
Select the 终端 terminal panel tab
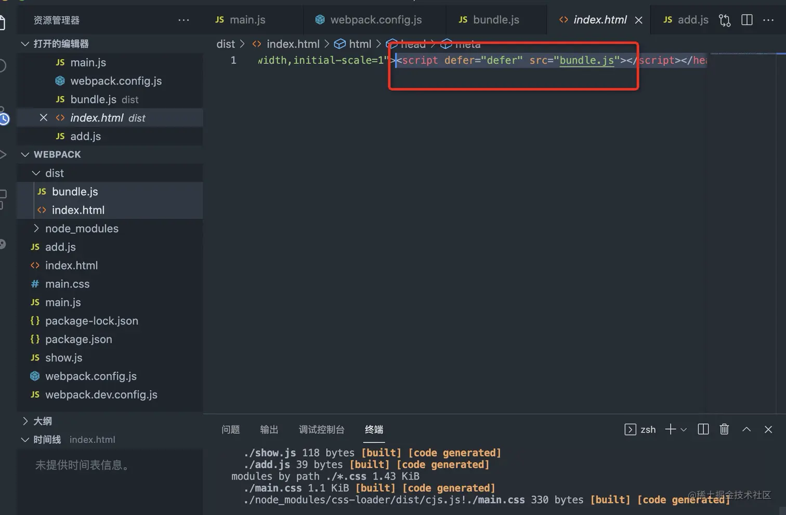(374, 429)
